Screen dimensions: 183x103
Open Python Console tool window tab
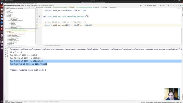point(45,101)
